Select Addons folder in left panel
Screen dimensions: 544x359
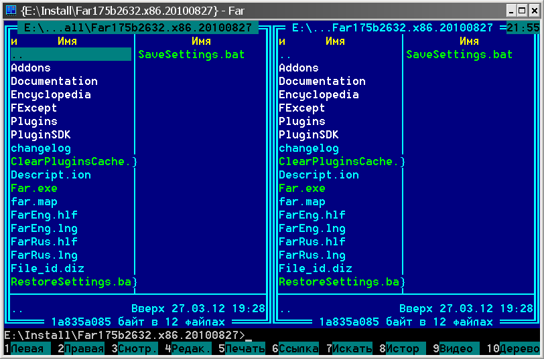(31, 68)
